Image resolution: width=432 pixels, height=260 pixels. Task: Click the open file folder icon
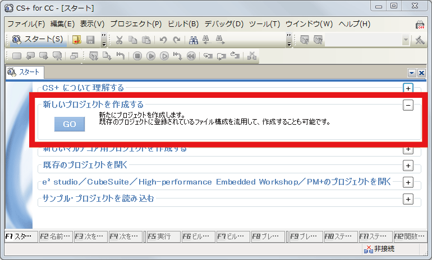click(76, 40)
